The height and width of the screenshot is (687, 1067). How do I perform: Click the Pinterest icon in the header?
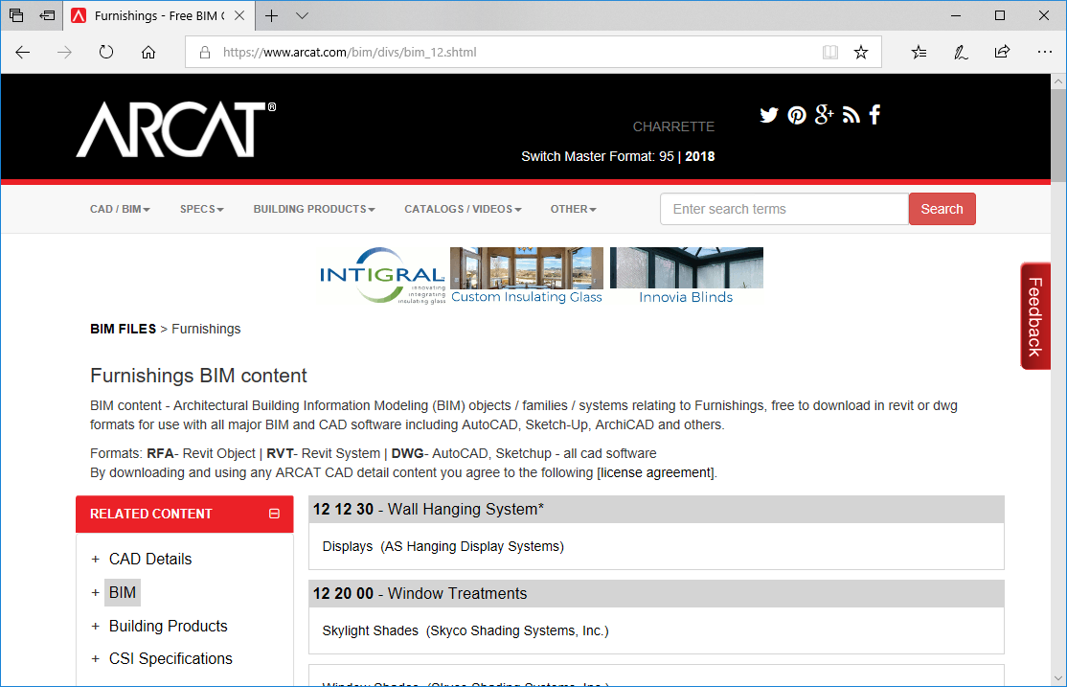[x=797, y=114]
